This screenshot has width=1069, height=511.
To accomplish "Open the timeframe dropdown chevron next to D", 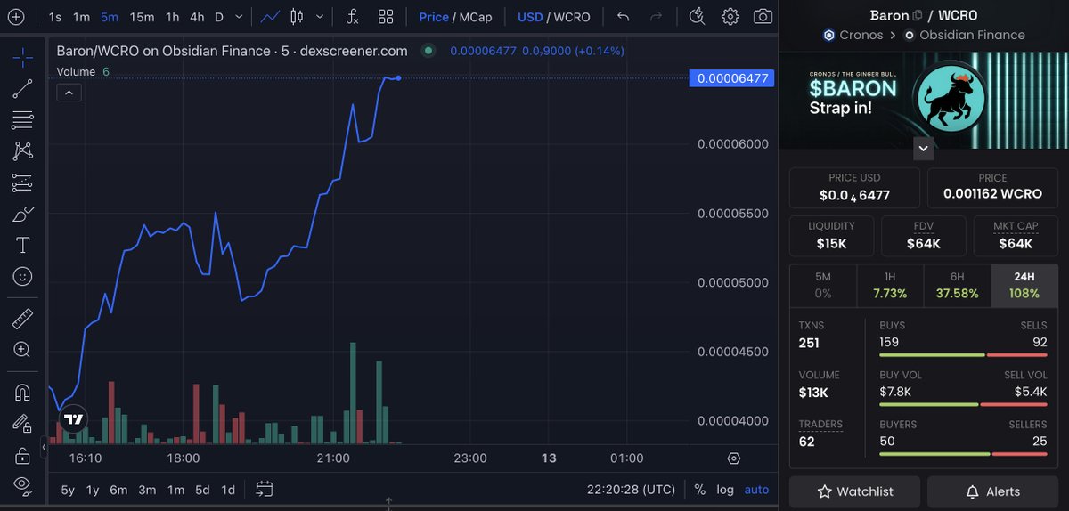I will [x=238, y=17].
